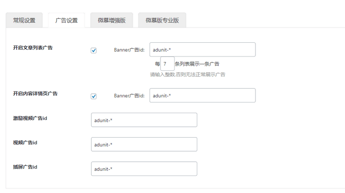The width and height of the screenshot is (345, 193).
Task: Click the 视频广告id label text
Action: [x=25, y=142]
